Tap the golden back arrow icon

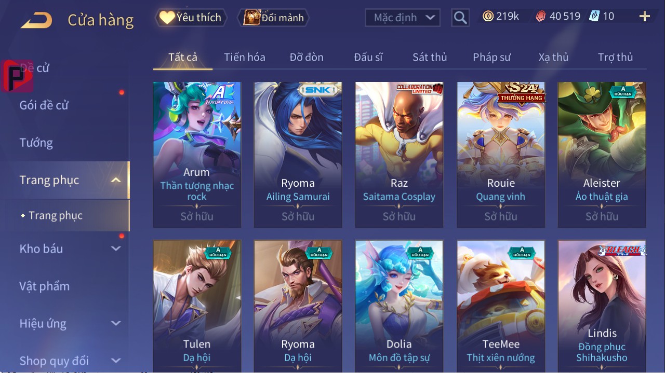point(36,21)
